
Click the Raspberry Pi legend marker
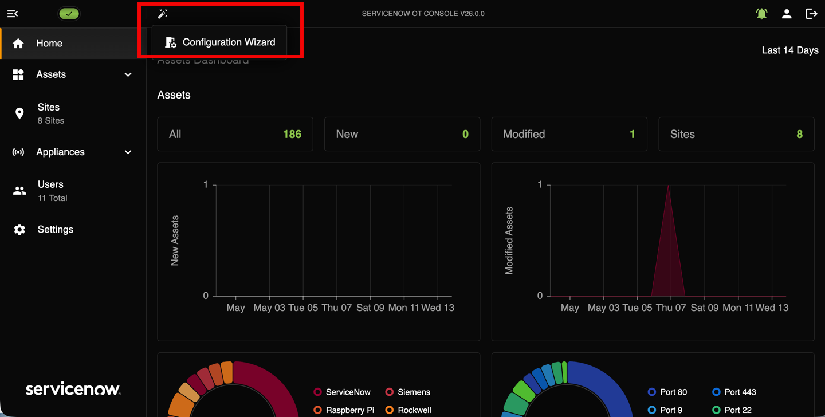click(317, 410)
